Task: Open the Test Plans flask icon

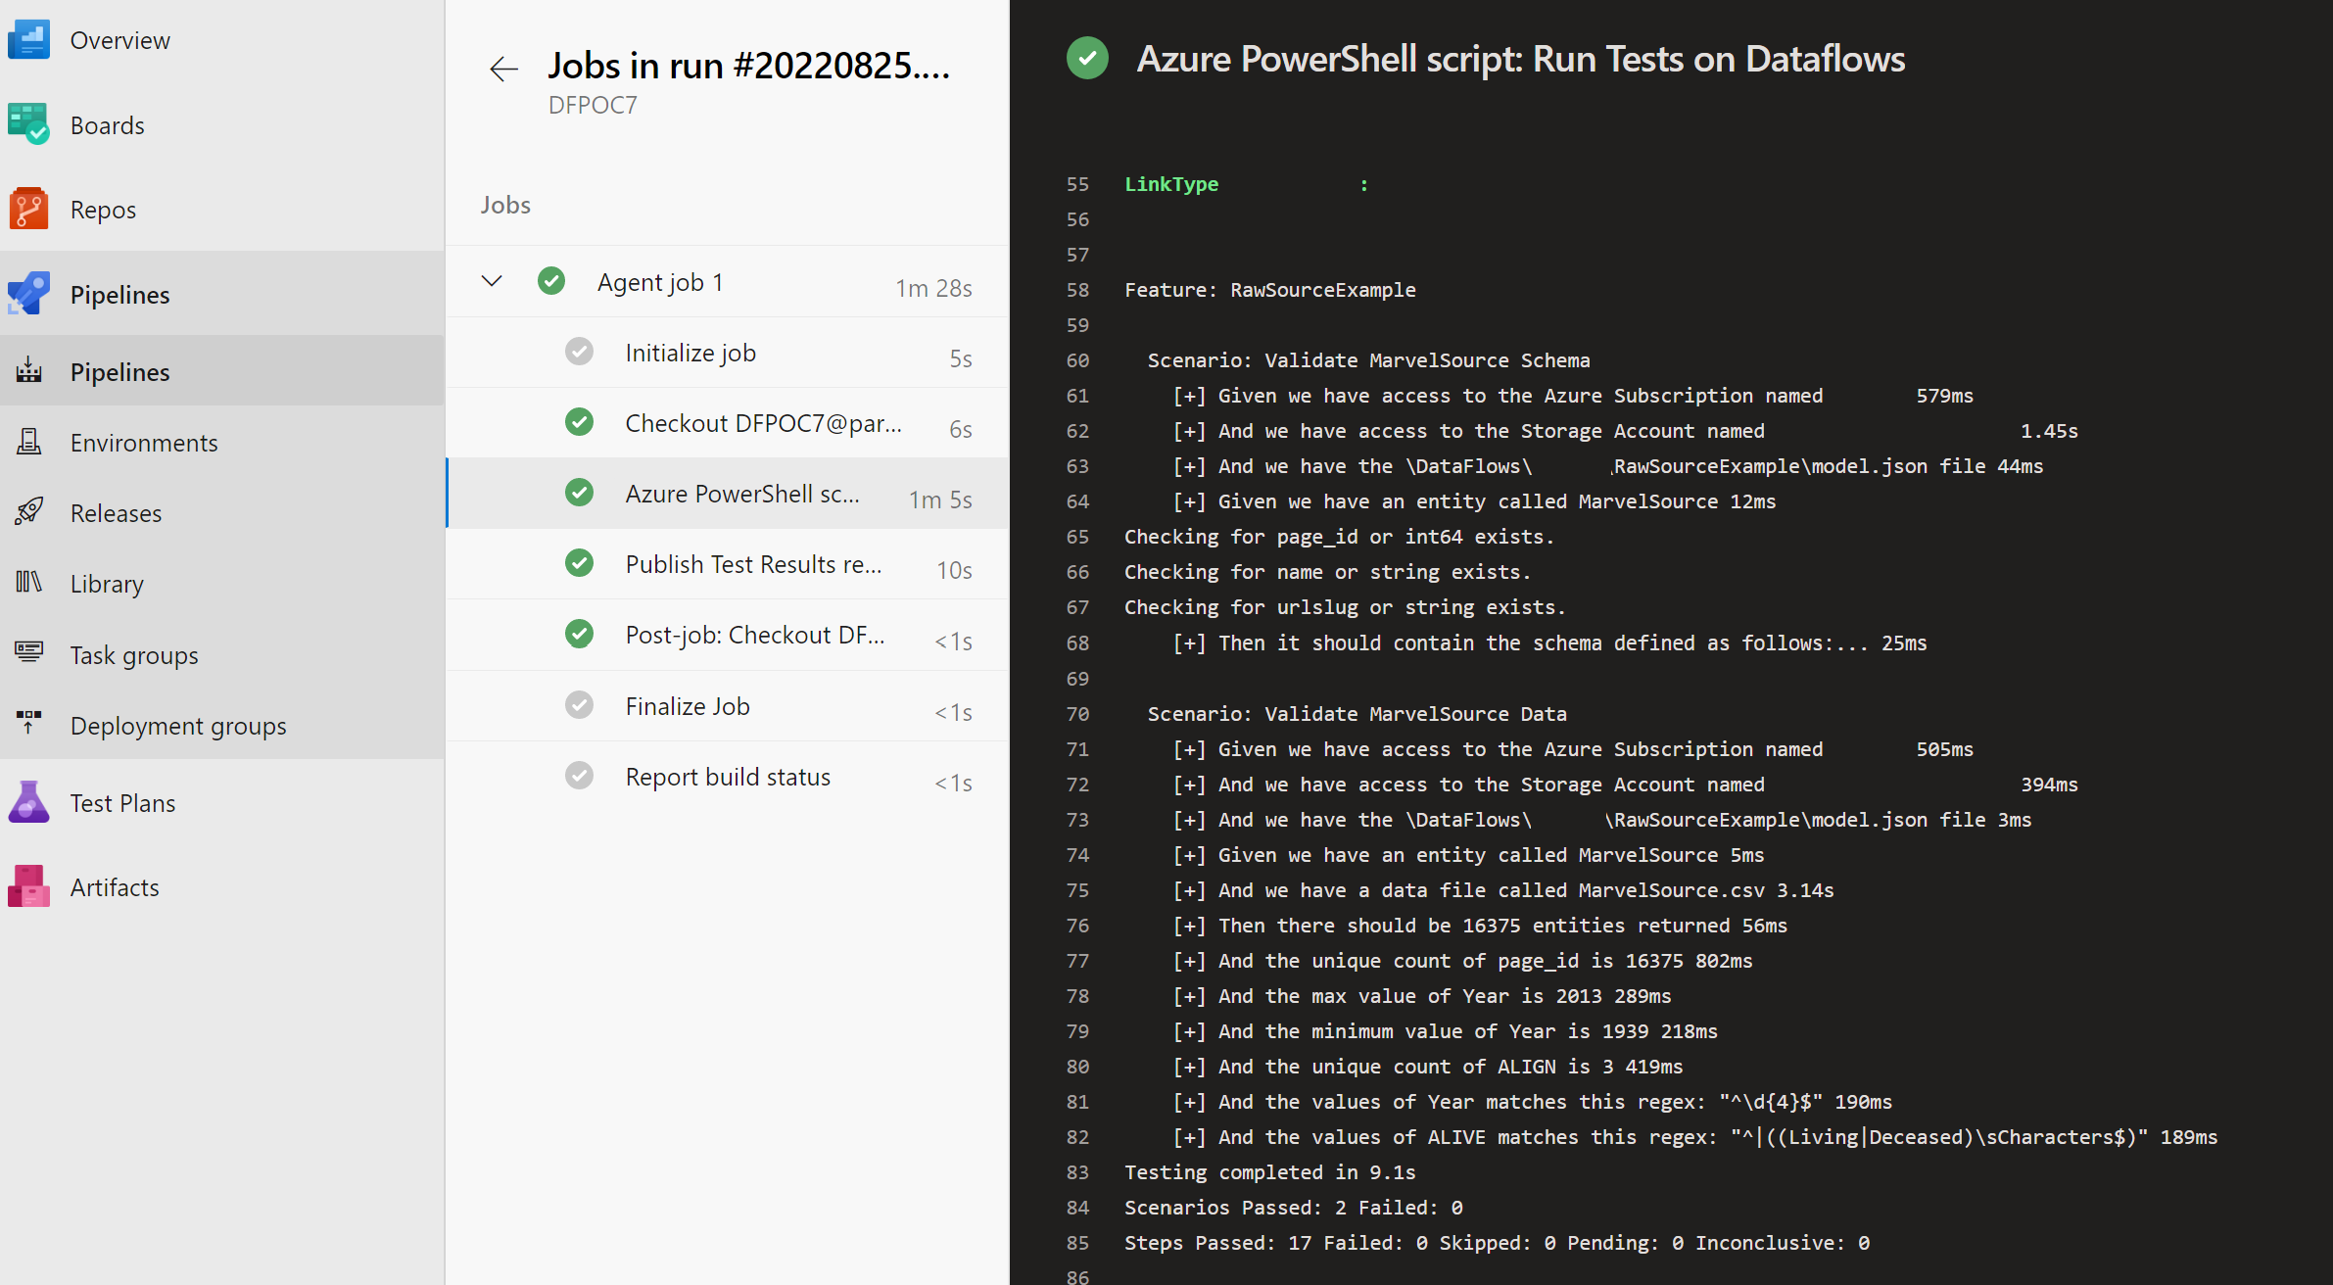Action: (28, 803)
